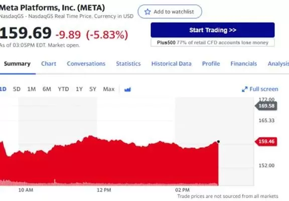Select the 1Y time range
Image resolution: width=289 pixels, height=201 pixels.
point(79,89)
